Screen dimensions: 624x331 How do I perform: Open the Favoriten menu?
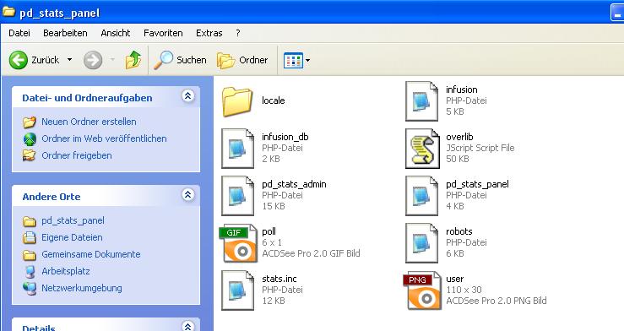pyautogui.click(x=163, y=33)
